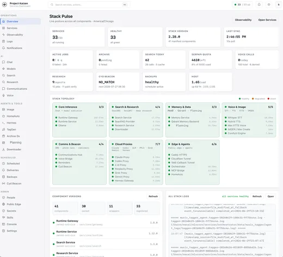Click the TagGen music icon in sidebar

3,130
